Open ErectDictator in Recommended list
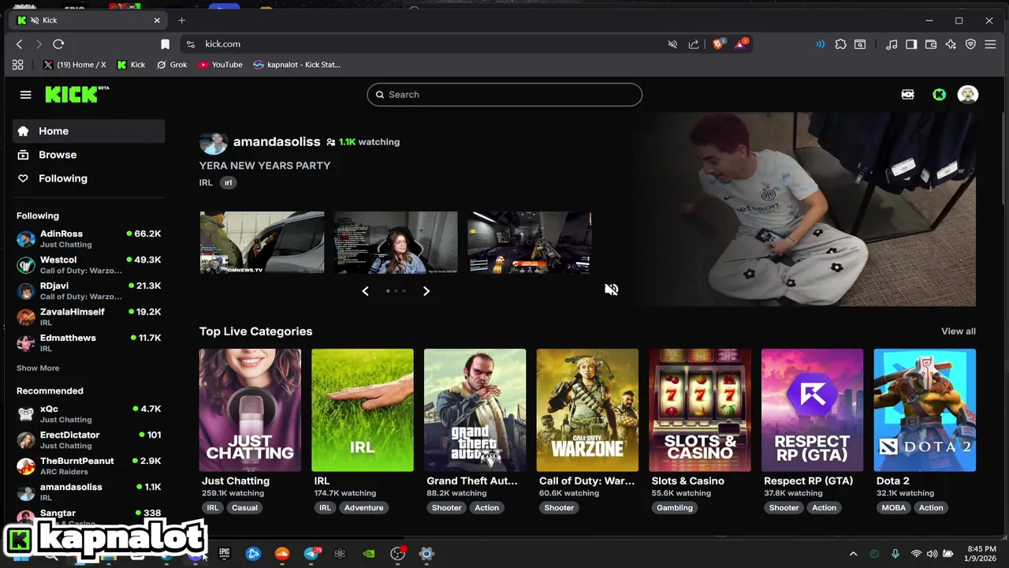Screen dimensions: 1009x568 tap(88, 440)
